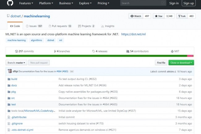The image size is (201, 134).
Task: Click the machine-learning topic tag
Action: pos(16,40)
